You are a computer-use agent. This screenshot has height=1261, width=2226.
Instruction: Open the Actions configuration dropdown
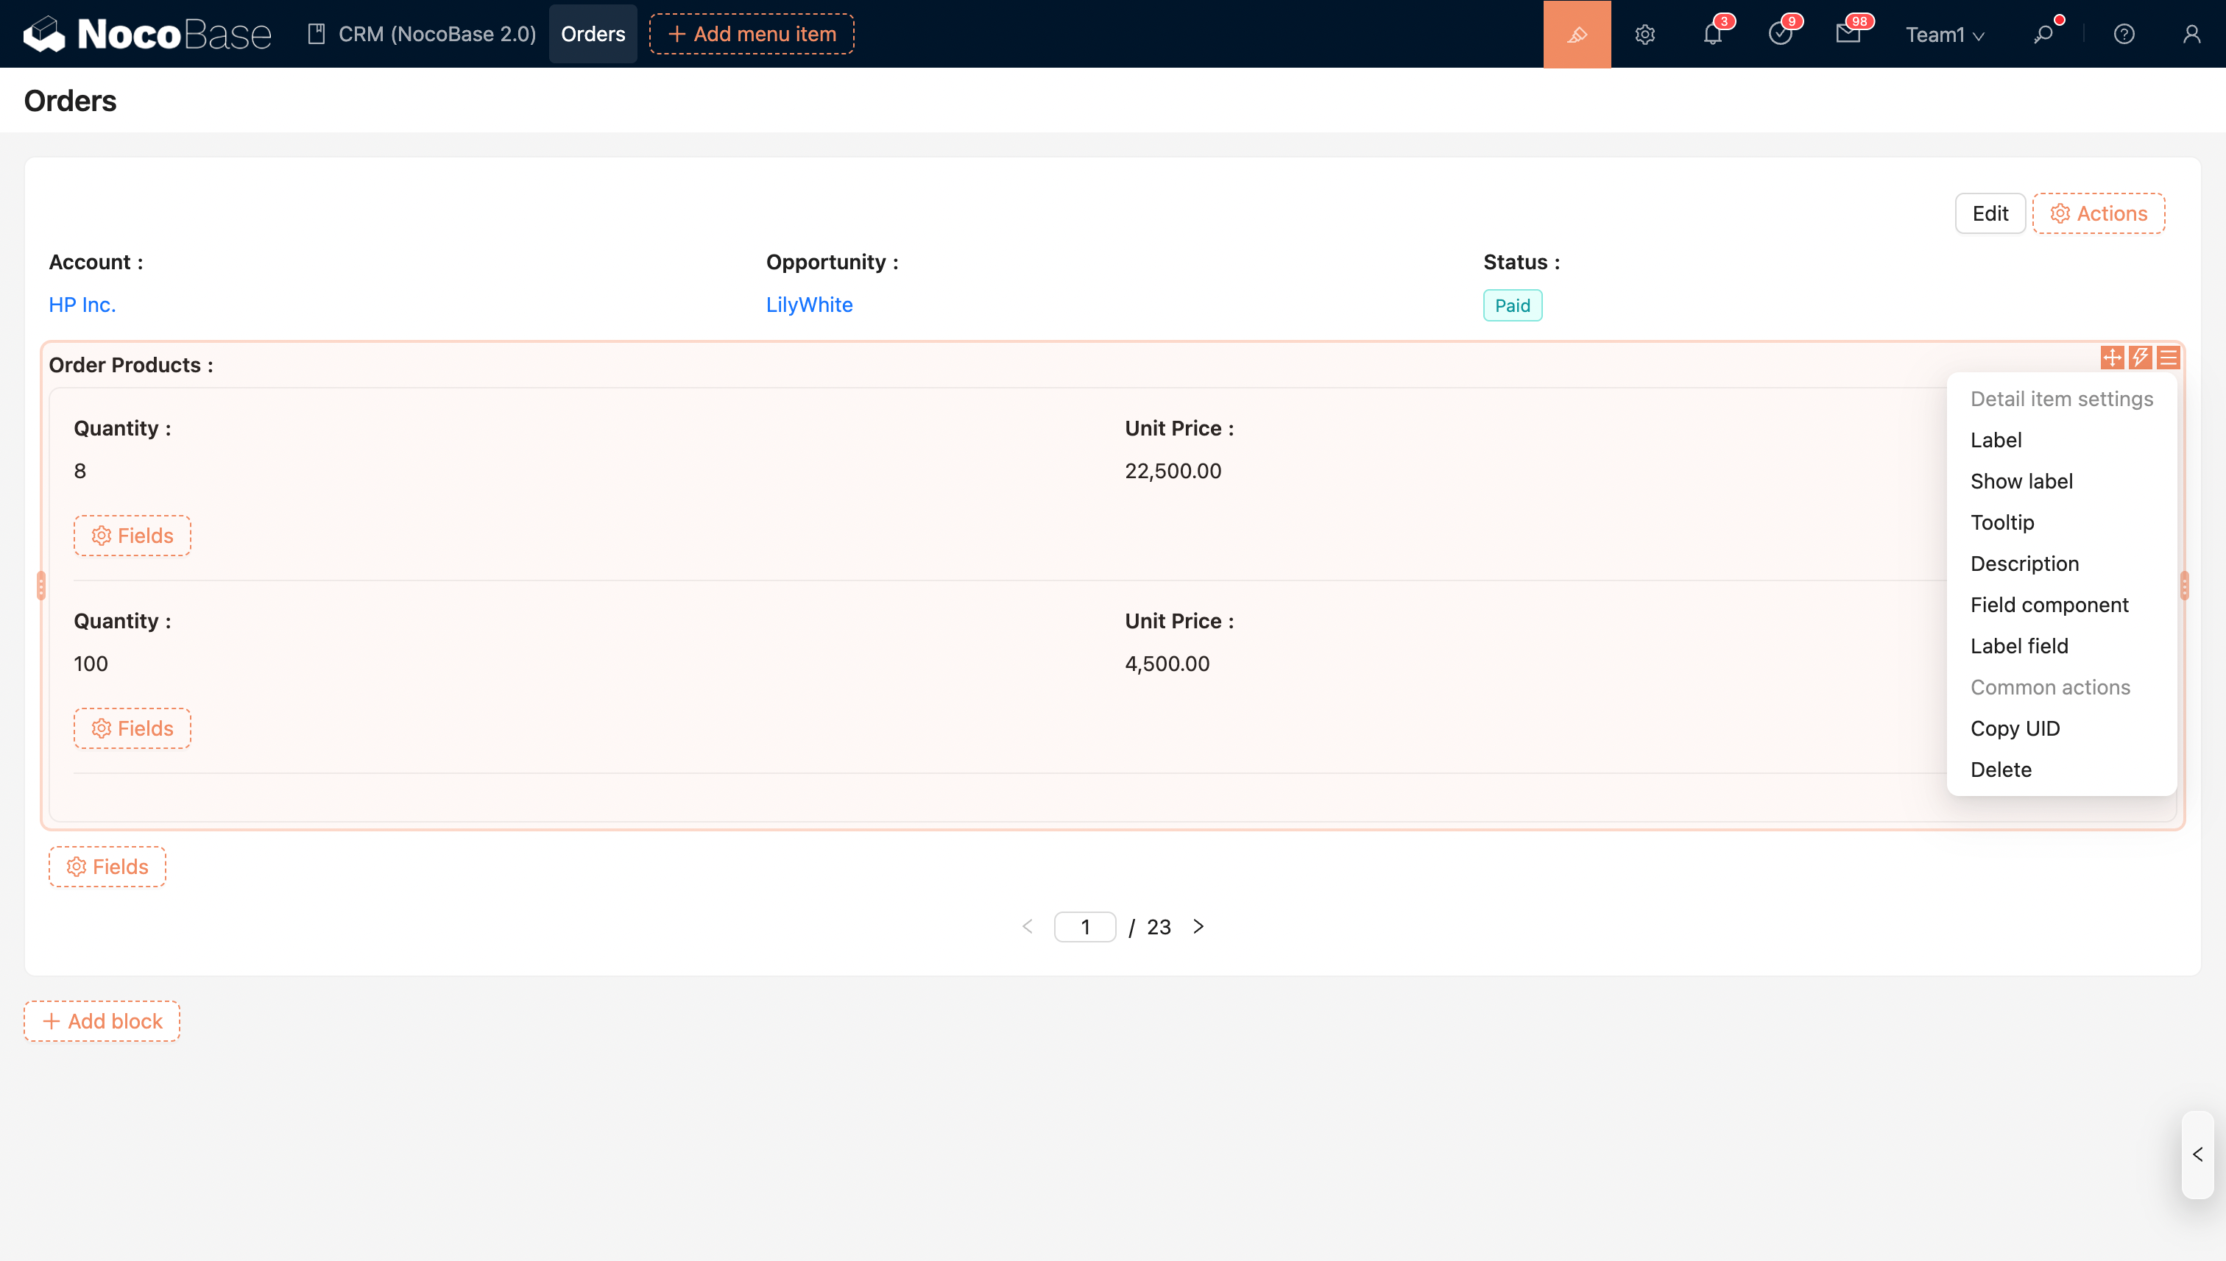click(2098, 213)
